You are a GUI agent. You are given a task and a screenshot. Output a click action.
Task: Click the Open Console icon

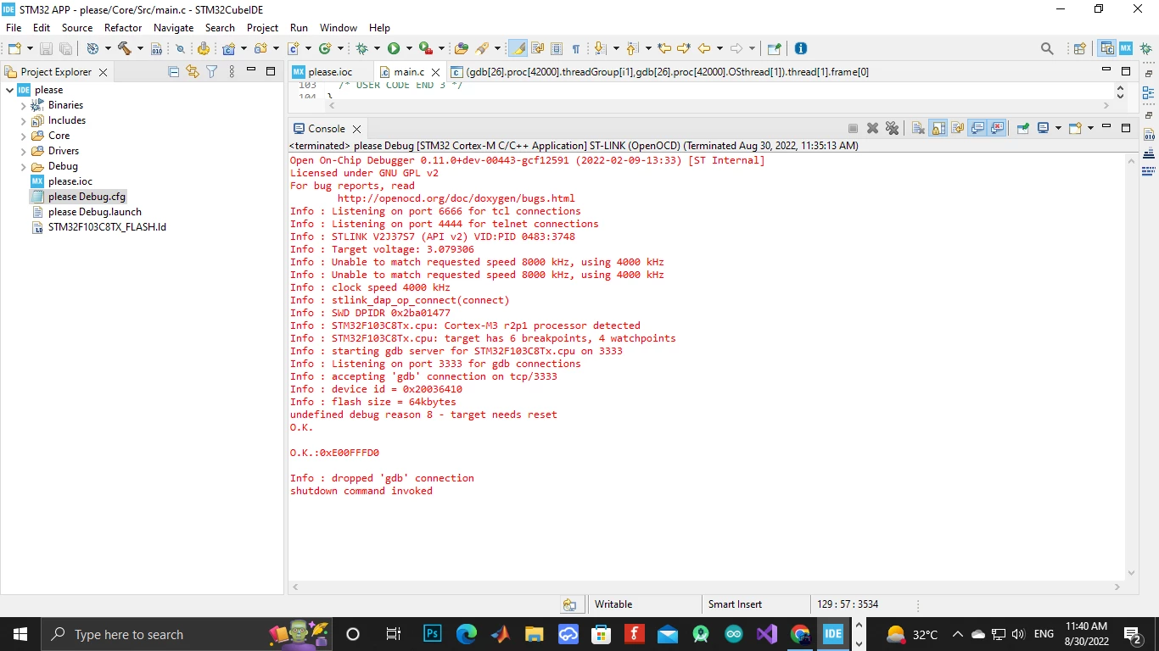pos(1075,129)
